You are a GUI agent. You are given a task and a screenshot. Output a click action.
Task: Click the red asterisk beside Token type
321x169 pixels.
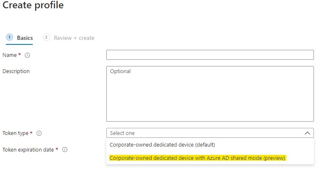click(32, 133)
